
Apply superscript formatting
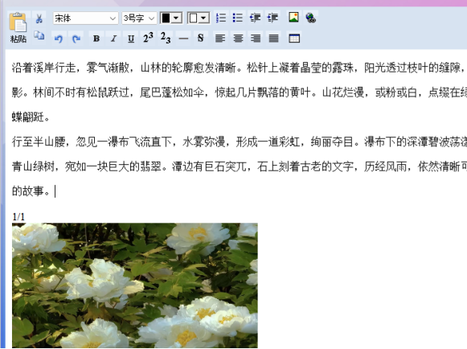click(x=148, y=38)
